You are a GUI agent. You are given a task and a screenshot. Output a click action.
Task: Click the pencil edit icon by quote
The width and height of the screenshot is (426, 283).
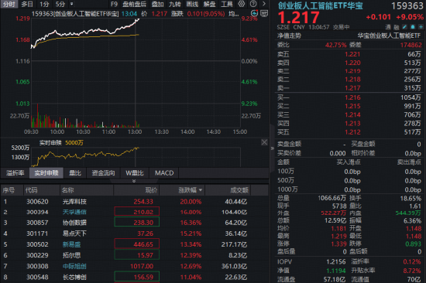[404, 27]
